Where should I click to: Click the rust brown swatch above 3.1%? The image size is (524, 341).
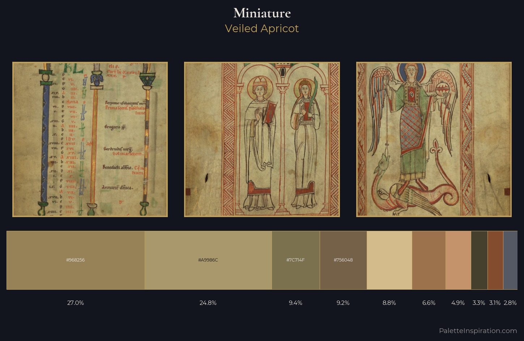(x=495, y=260)
